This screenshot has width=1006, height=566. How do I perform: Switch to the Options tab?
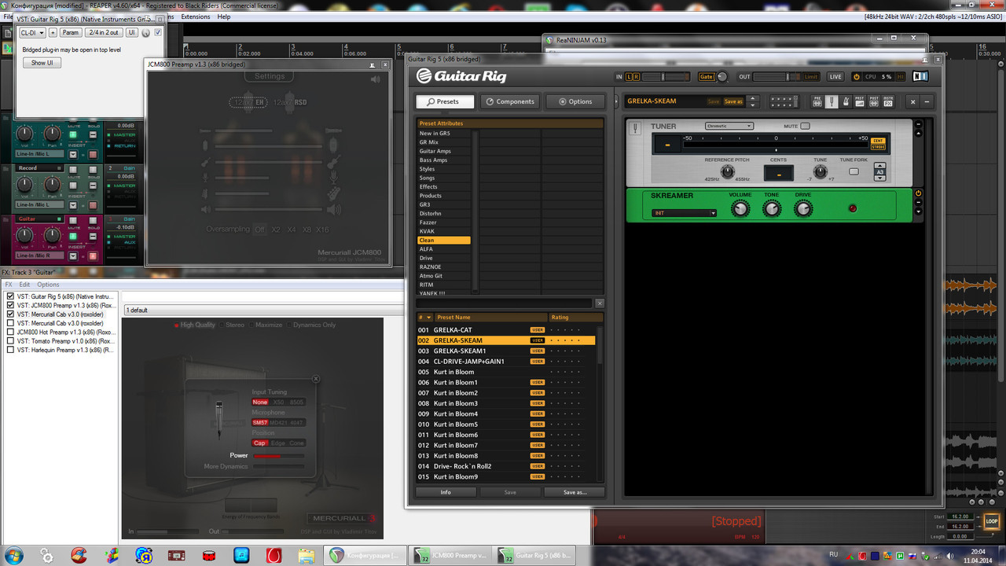pyautogui.click(x=575, y=101)
